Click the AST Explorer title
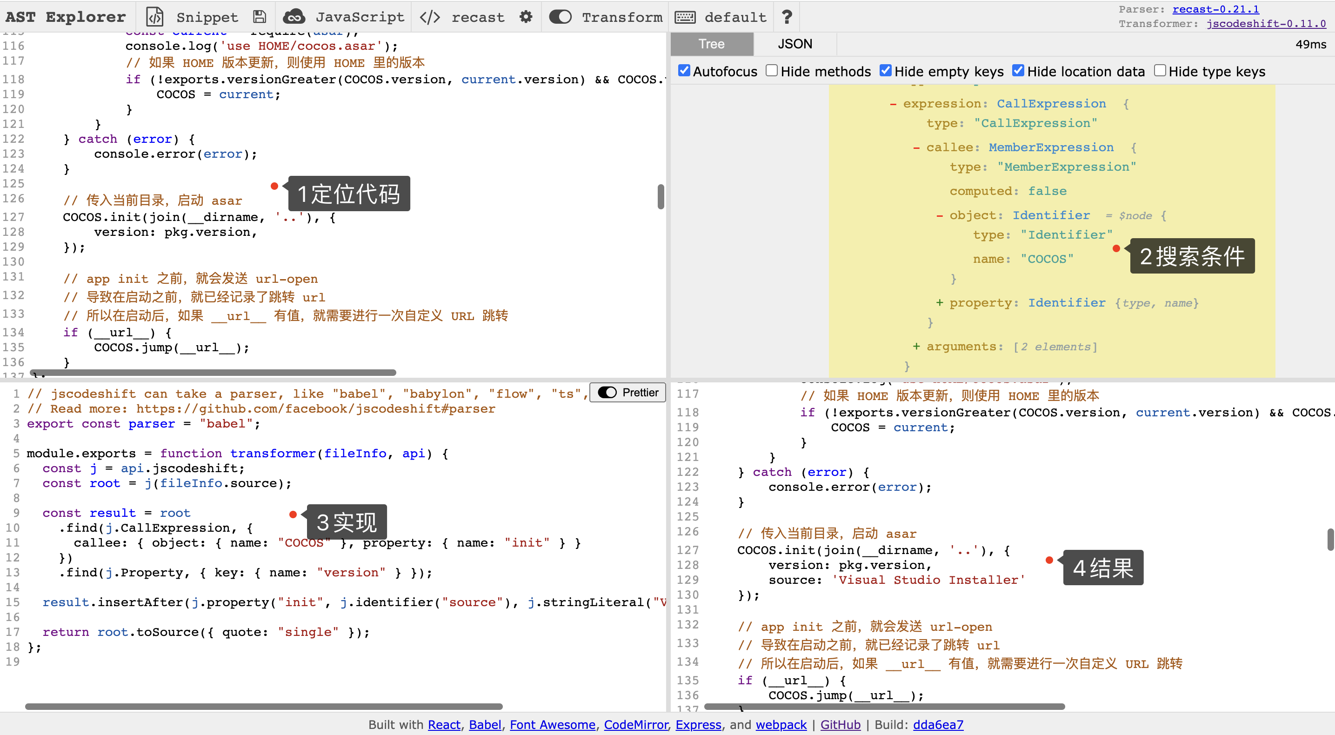The width and height of the screenshot is (1335, 735). click(x=66, y=17)
